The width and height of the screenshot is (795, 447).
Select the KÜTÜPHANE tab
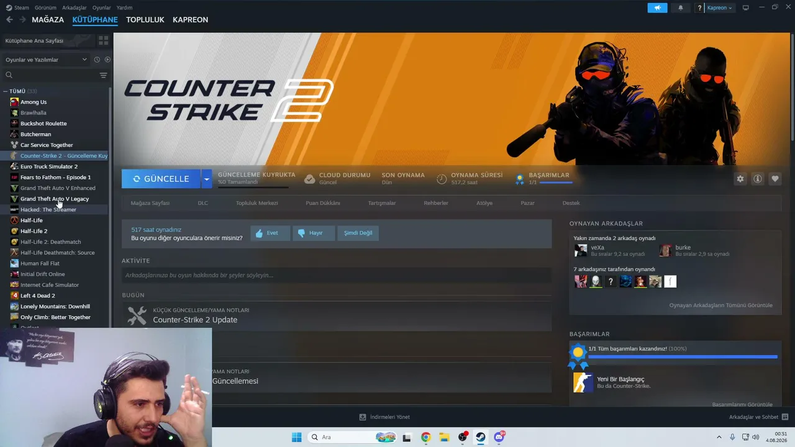click(x=95, y=20)
